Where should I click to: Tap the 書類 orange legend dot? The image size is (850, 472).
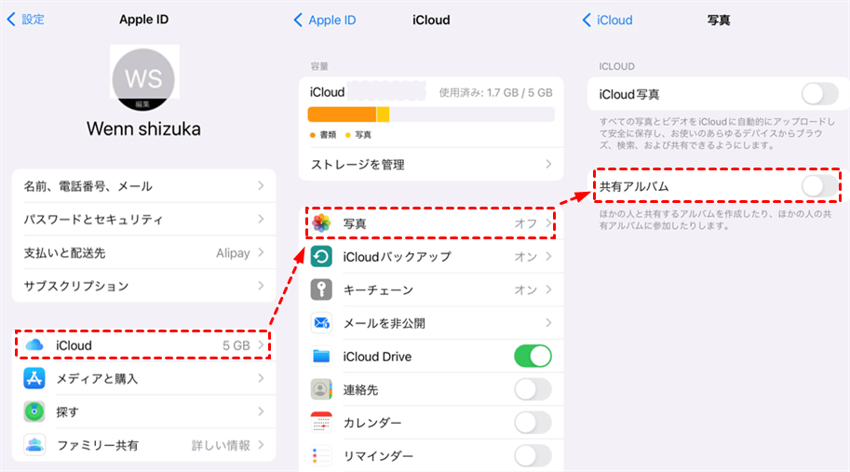click(312, 135)
